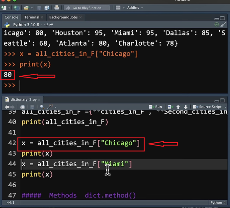Clear console with the broom icon
Viewport: 230px width, 208px height.
pyautogui.click(x=223, y=25)
